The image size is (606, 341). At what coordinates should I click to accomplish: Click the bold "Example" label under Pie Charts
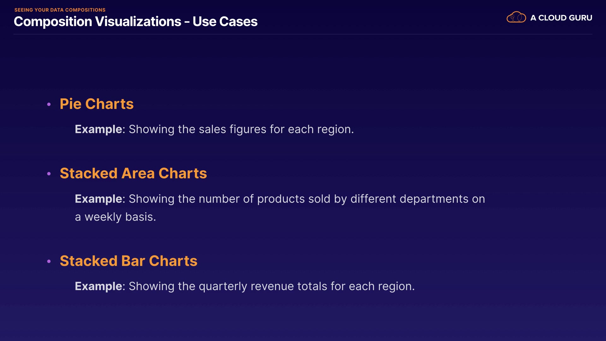98,129
